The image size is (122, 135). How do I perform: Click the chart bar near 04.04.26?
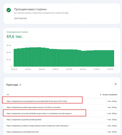(14, 58)
